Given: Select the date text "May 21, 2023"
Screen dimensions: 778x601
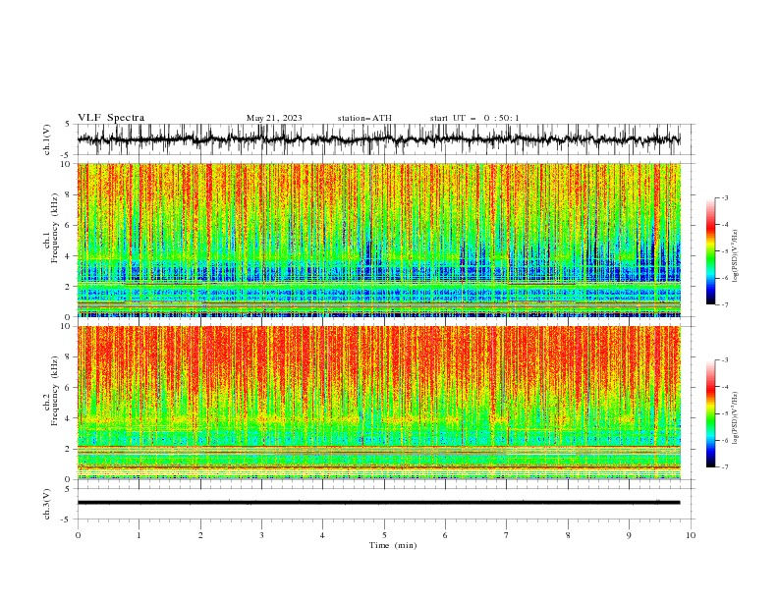Looking at the screenshot, I should click(x=274, y=118).
